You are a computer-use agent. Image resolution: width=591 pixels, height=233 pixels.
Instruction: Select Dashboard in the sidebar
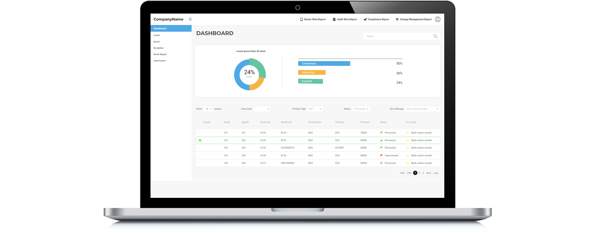(x=171, y=28)
